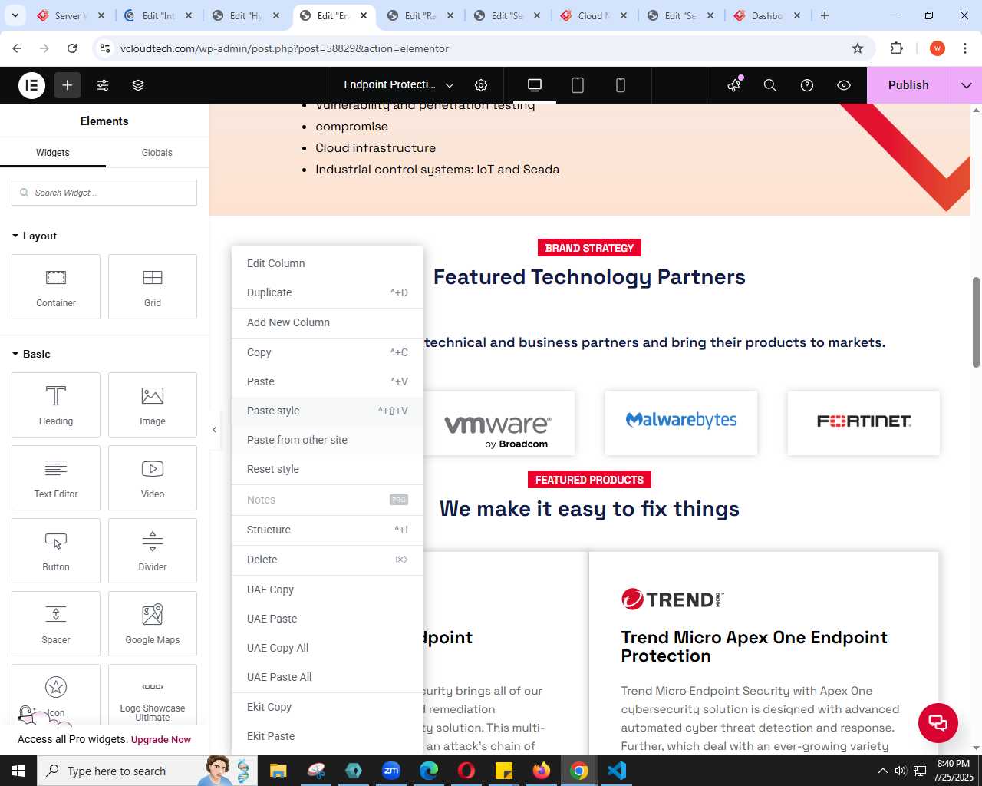Focus the Search Widget field
Image resolution: width=982 pixels, height=786 pixels.
(104, 193)
